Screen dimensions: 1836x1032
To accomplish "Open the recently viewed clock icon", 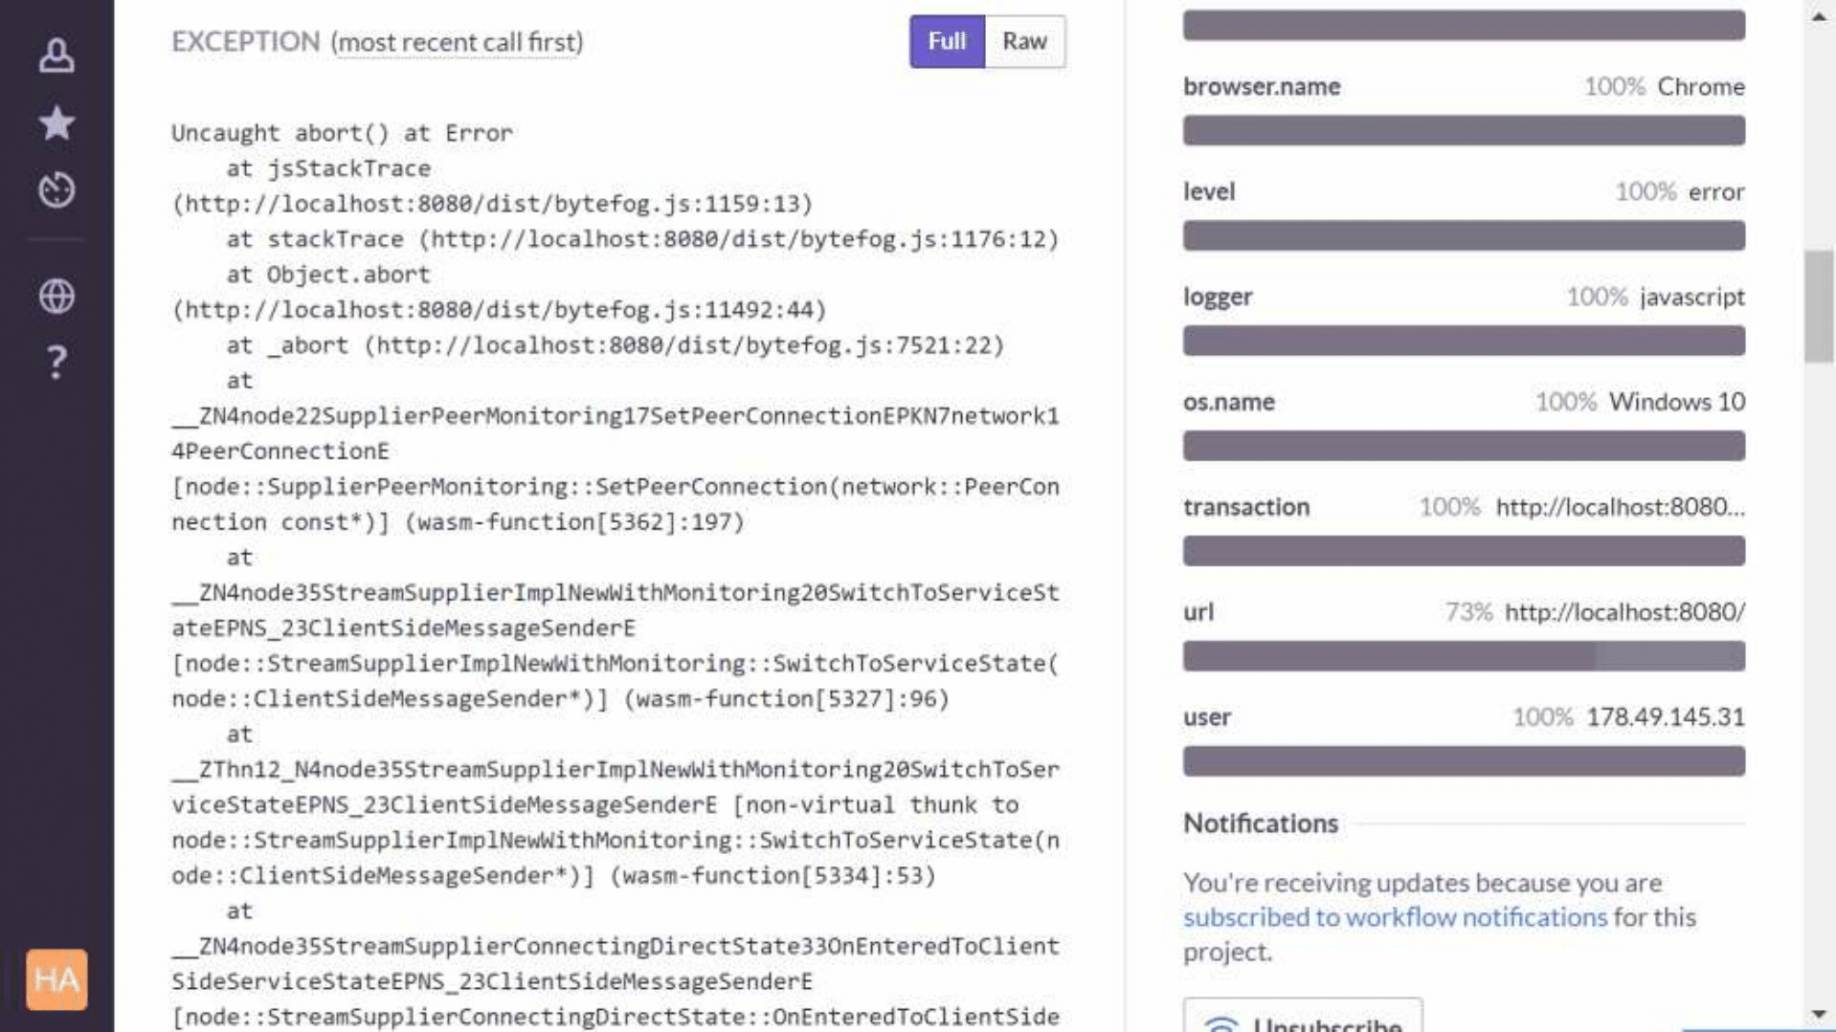I will tap(56, 190).
